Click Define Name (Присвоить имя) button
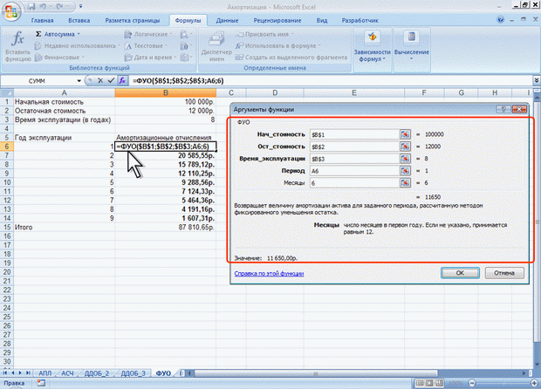The width and height of the screenshot is (541, 389). click(265, 34)
